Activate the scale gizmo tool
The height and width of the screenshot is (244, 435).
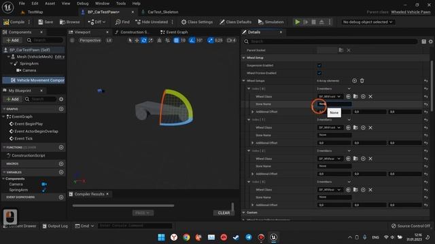pyautogui.click(x=151, y=41)
